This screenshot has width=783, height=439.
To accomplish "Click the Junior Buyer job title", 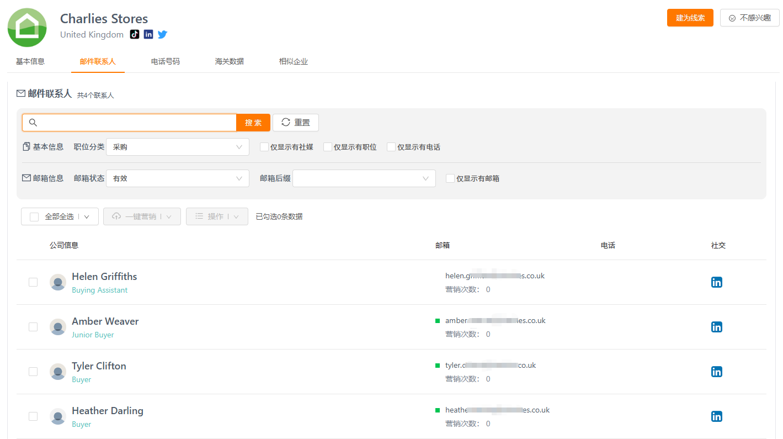I will click(x=93, y=335).
